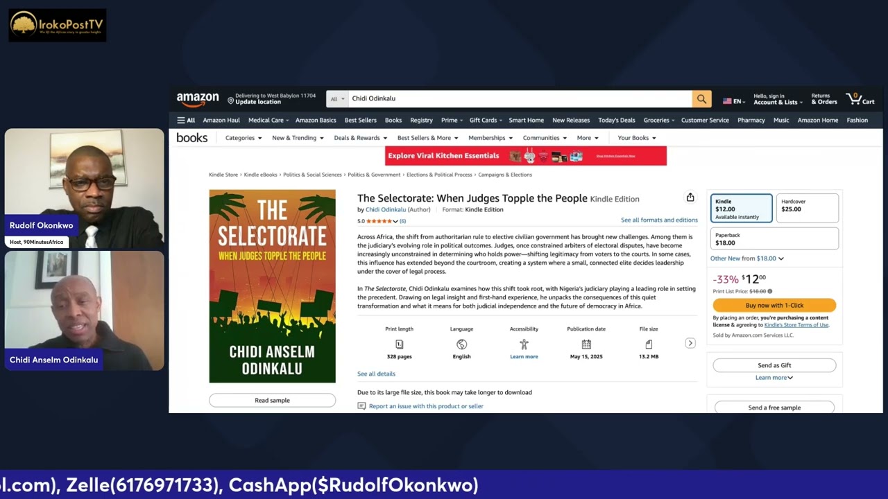The image size is (888, 499).
Task: Select the Kindle $12.00 format option
Action: pyautogui.click(x=741, y=209)
